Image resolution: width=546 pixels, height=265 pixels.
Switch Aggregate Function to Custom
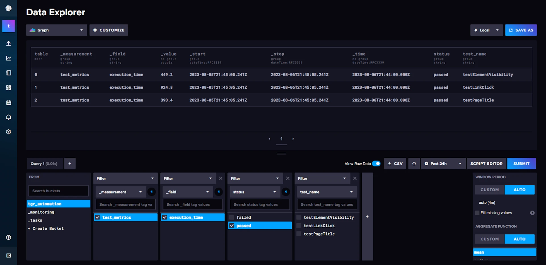[490, 239]
